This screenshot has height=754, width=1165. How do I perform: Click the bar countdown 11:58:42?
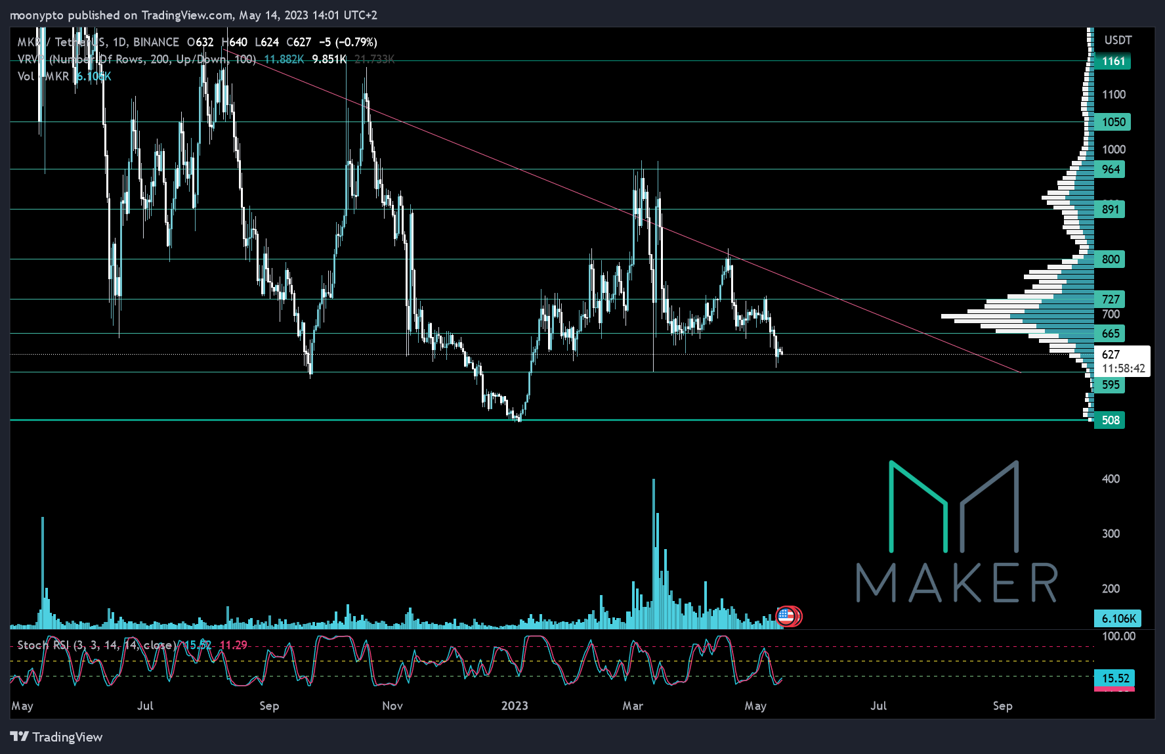click(1124, 368)
